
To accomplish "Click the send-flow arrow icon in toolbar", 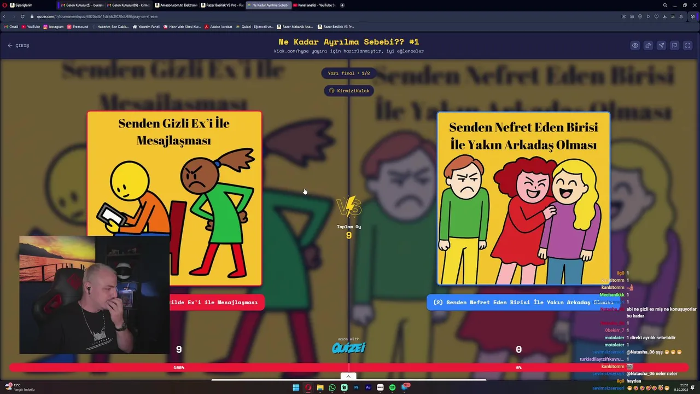I will point(649,16).
